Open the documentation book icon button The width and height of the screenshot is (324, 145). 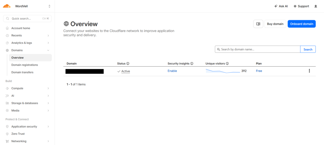click(258, 24)
